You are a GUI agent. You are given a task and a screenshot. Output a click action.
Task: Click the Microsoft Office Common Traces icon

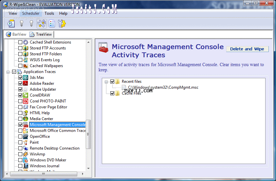pos(26,131)
